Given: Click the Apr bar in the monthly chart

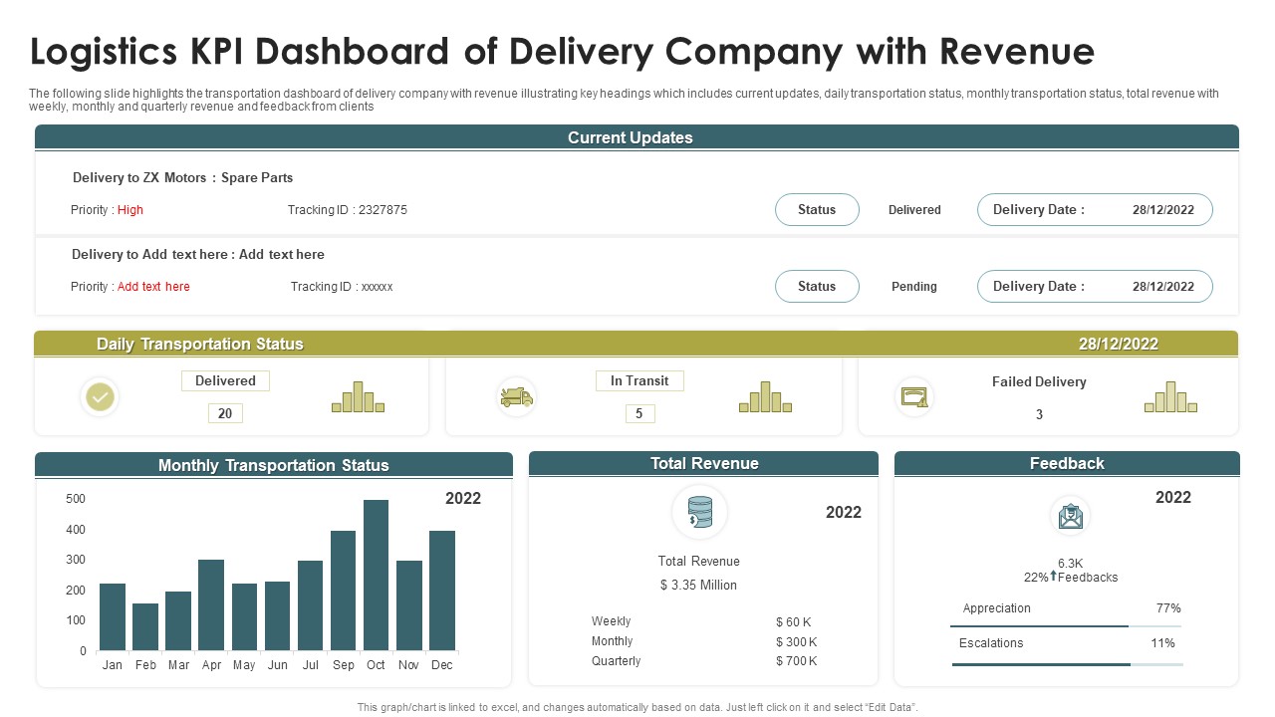Looking at the screenshot, I should (x=211, y=605).
